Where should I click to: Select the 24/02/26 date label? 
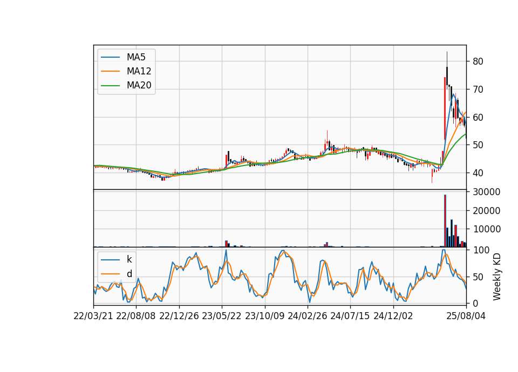[x=307, y=316]
